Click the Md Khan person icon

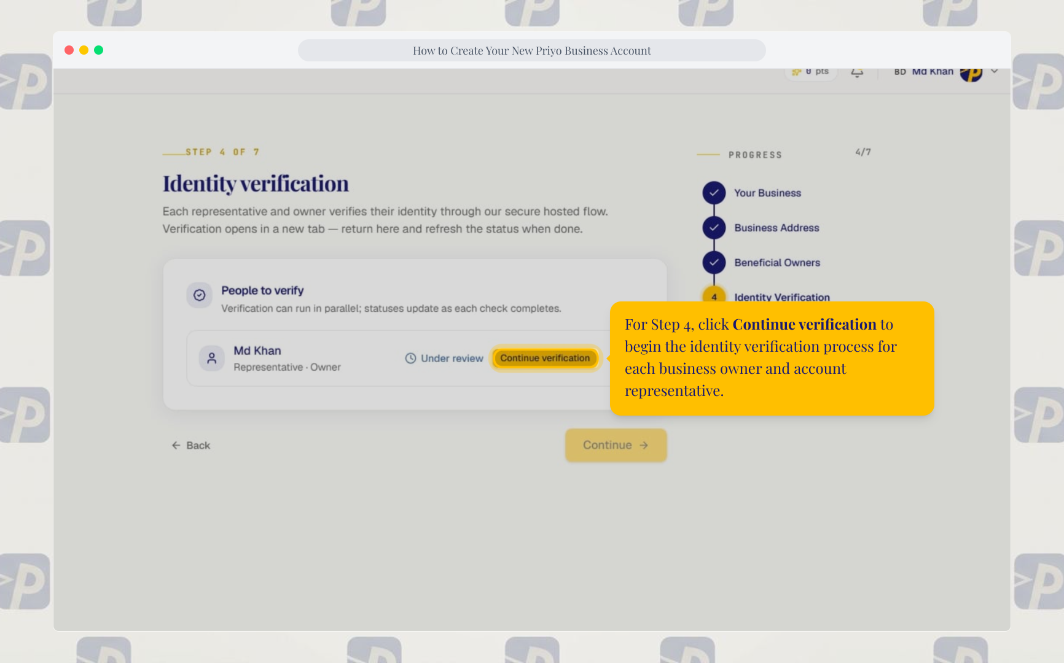(212, 358)
